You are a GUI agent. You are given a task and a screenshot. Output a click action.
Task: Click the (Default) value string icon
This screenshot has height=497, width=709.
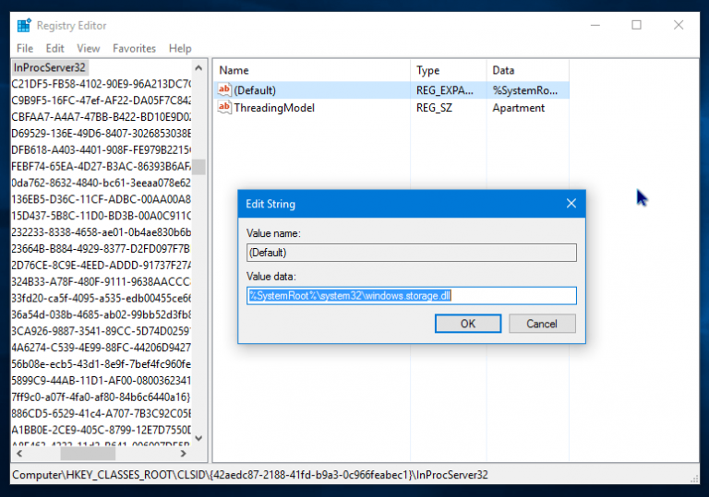pyautogui.click(x=224, y=90)
